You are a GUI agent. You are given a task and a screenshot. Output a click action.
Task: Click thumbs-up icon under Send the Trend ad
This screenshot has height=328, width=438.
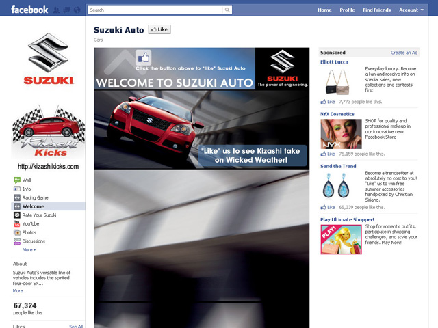click(x=323, y=207)
